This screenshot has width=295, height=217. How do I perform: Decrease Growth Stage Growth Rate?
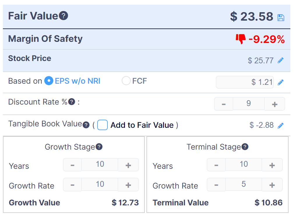tap(72, 186)
